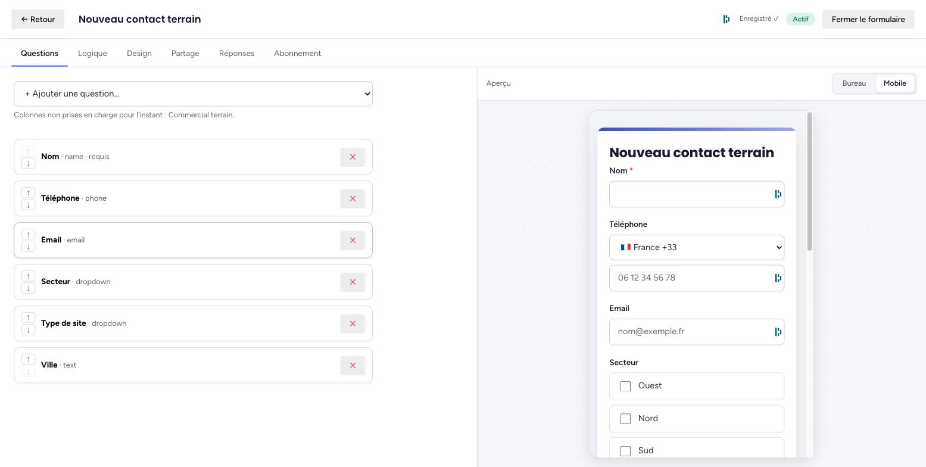
Task: Tick the Nord checkbox
Action: [x=625, y=419]
